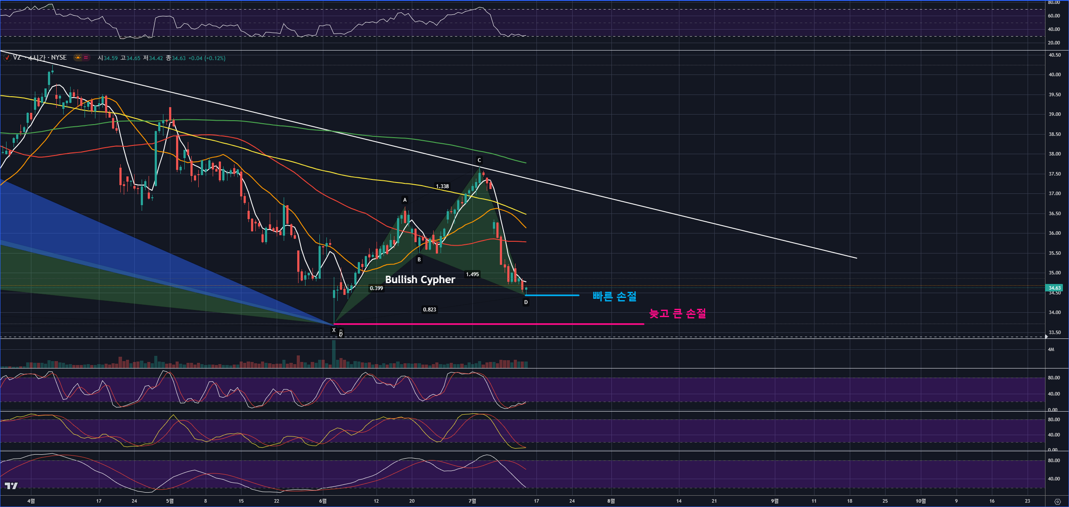The width and height of the screenshot is (1069, 507).
Task: Select the pink '늦고 큰 손절' text label
Action: point(677,314)
